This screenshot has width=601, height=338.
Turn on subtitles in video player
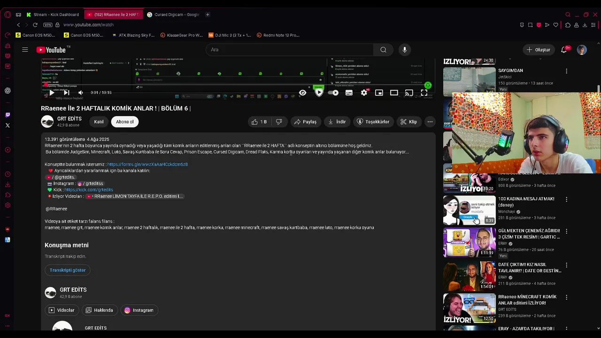[x=349, y=93]
